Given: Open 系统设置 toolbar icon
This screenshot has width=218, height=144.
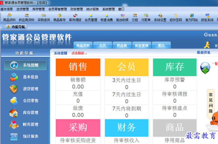Looking at the screenshot, I should (x=160, y=17).
